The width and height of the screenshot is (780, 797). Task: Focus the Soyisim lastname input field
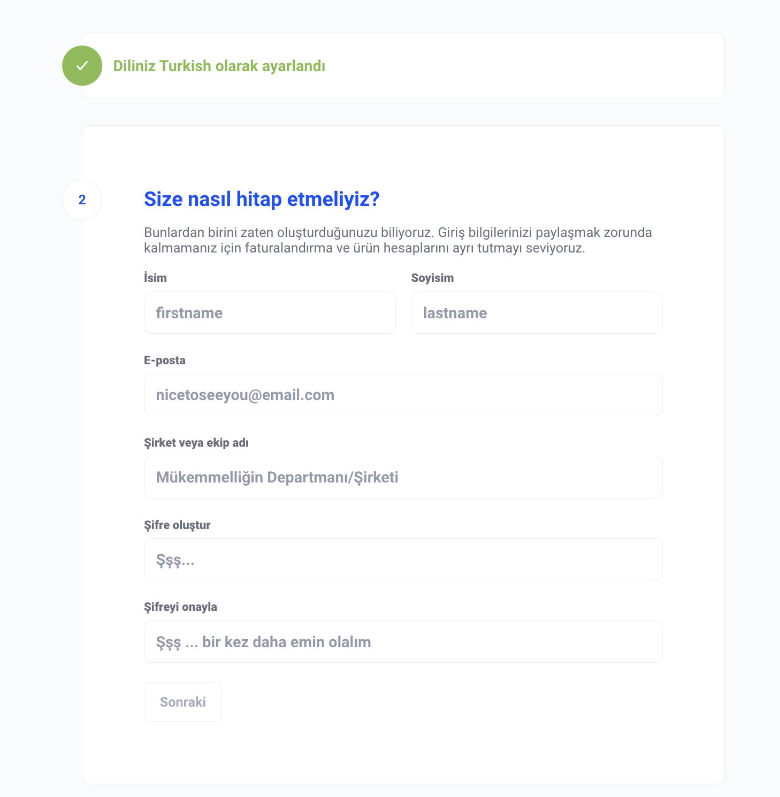tap(536, 313)
